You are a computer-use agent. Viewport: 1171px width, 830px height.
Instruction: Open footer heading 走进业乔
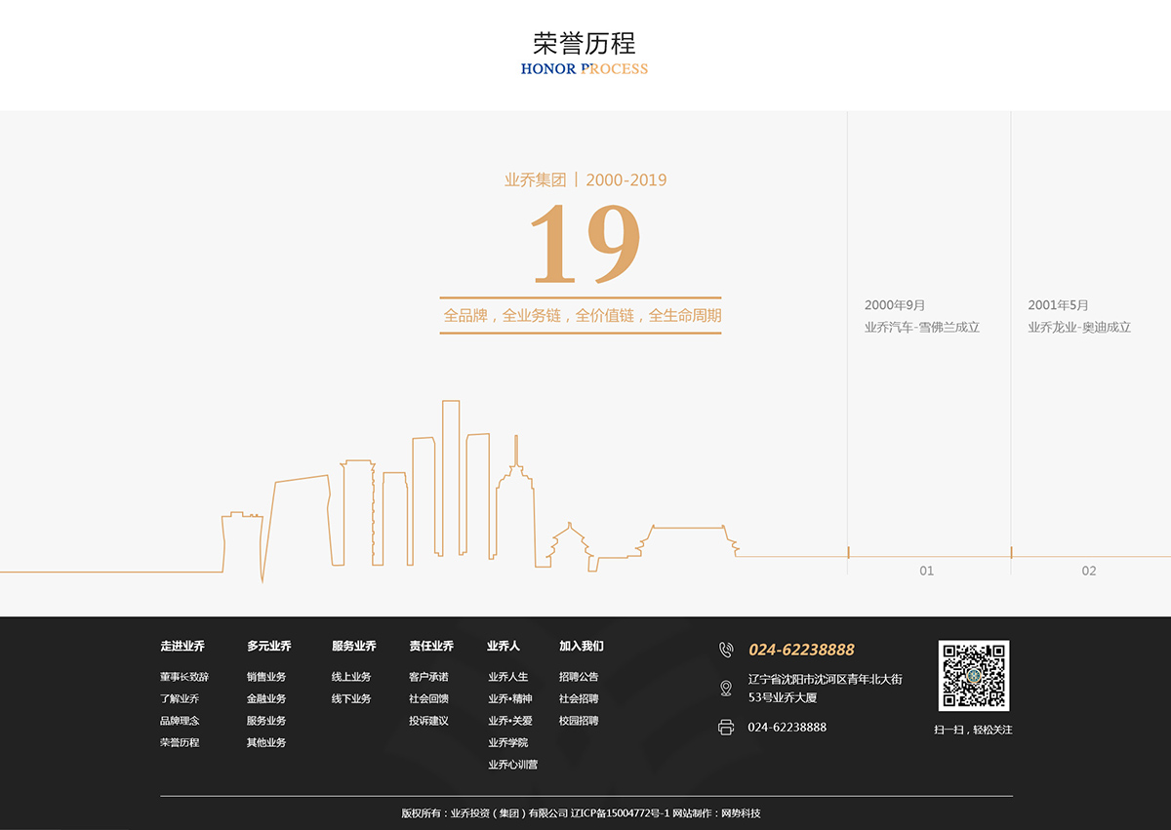182,646
